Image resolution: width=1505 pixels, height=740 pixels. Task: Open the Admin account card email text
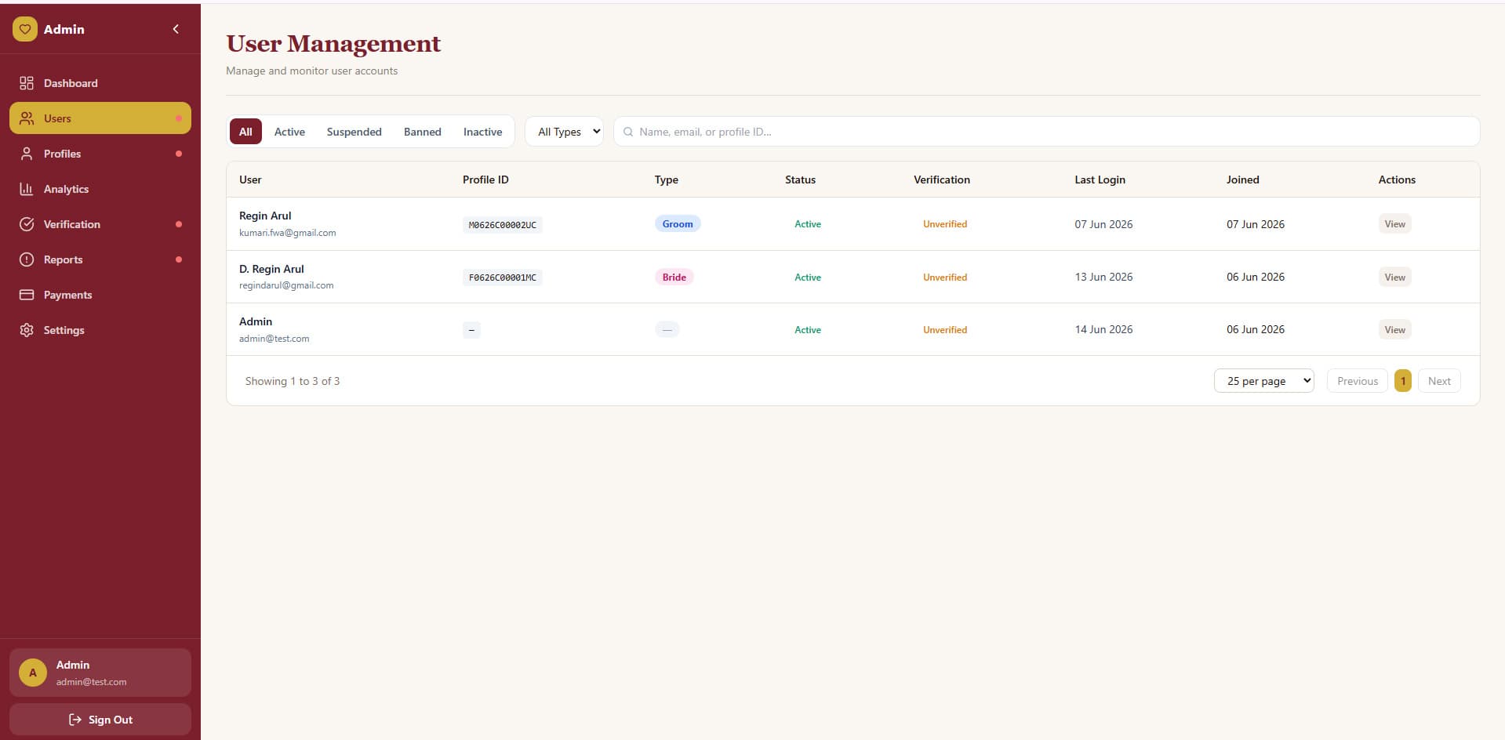pyautogui.click(x=91, y=682)
